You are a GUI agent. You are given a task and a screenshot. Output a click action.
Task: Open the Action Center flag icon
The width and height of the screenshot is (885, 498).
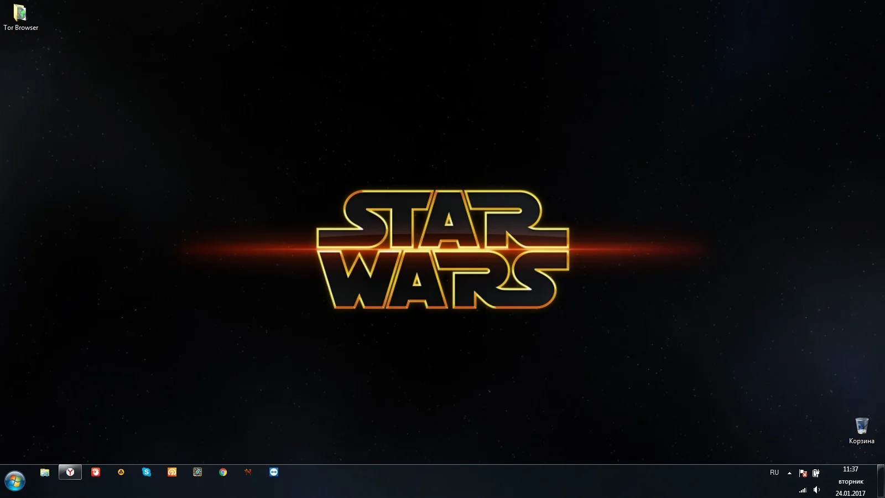pos(803,473)
